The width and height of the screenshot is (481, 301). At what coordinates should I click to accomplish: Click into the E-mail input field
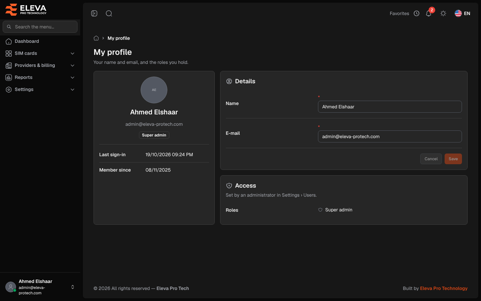pos(390,136)
